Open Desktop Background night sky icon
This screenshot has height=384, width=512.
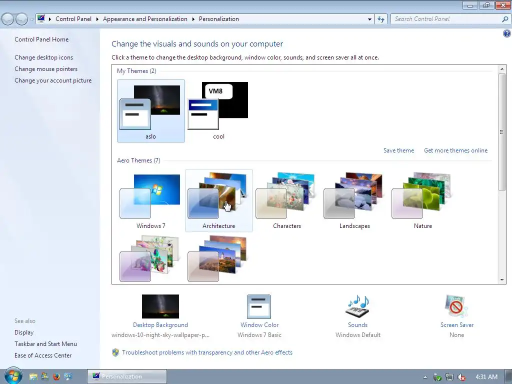point(160,306)
